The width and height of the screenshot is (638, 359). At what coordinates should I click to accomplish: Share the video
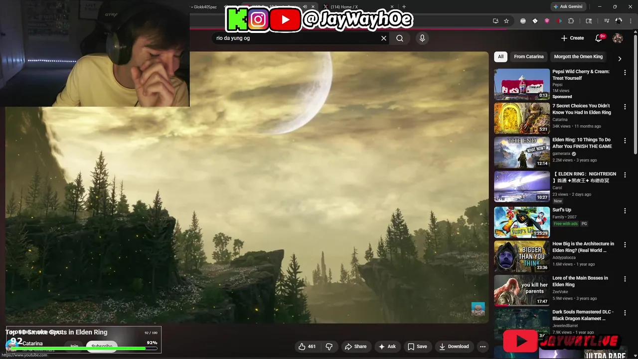pos(355,347)
